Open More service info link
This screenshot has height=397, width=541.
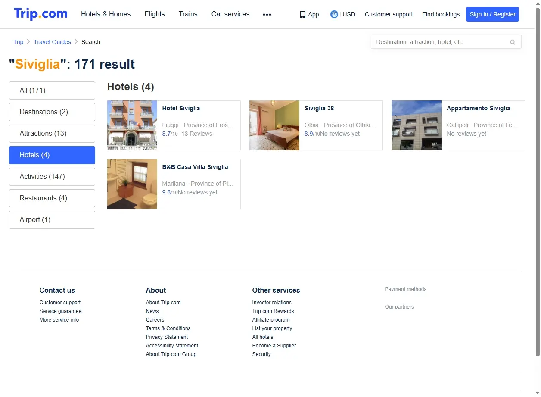click(x=59, y=320)
